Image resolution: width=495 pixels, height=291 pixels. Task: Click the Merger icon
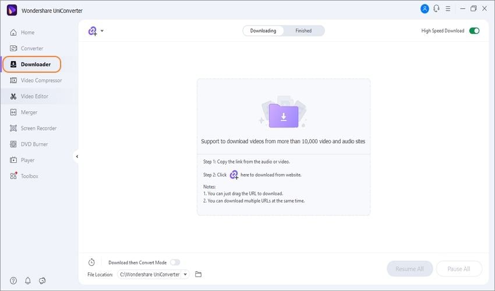[13, 112]
